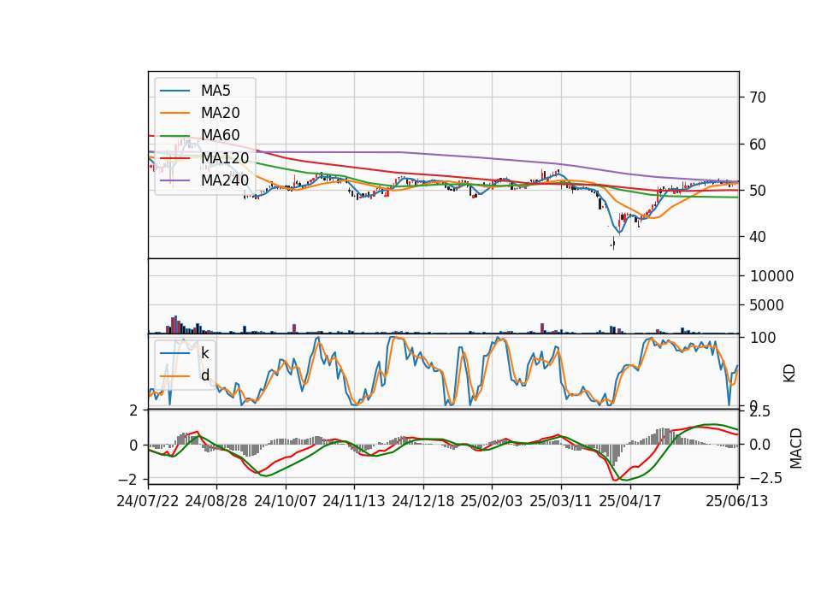Screen dimensions: 821x590
Task: Click the volume axis value 5000
Action: point(766,305)
